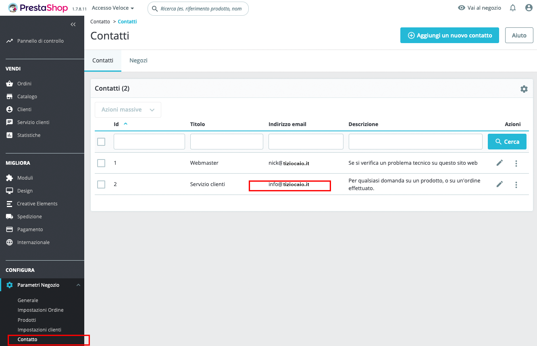Open Impostazioni clienti submenu item

[x=40, y=329]
